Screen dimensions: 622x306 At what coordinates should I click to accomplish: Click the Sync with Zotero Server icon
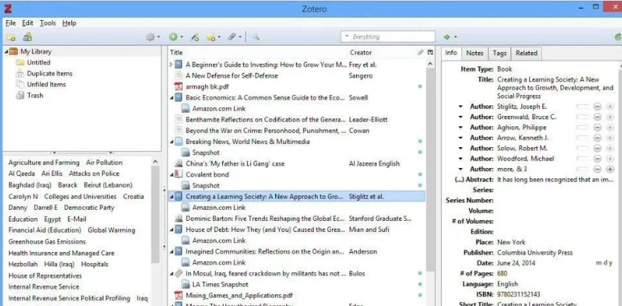pos(617,37)
